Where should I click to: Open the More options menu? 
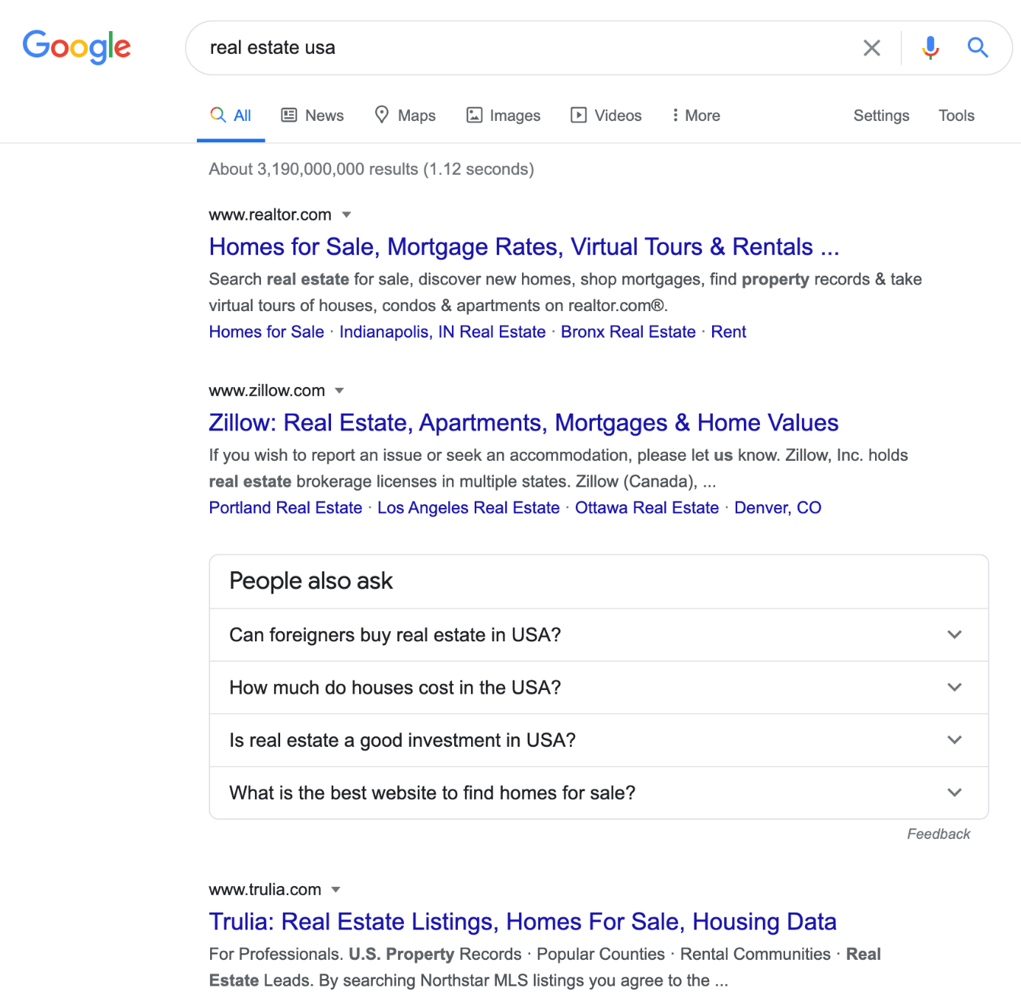click(x=696, y=116)
